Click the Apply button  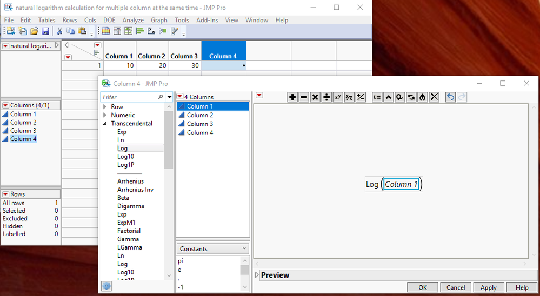(x=489, y=287)
